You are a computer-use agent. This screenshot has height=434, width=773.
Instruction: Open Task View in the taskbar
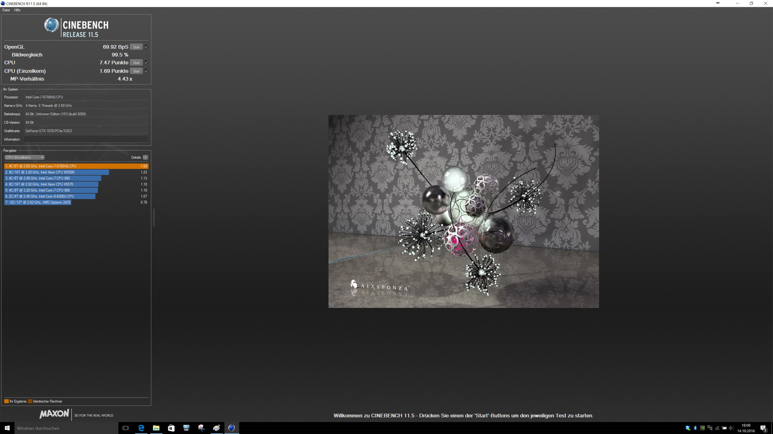pos(126,428)
